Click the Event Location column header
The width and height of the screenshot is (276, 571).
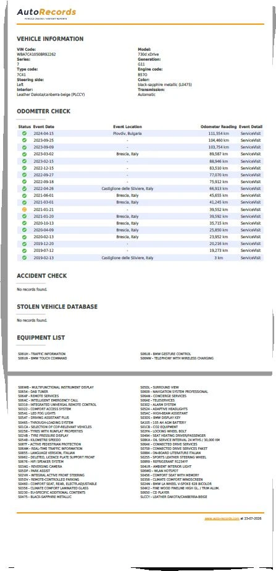127,127
